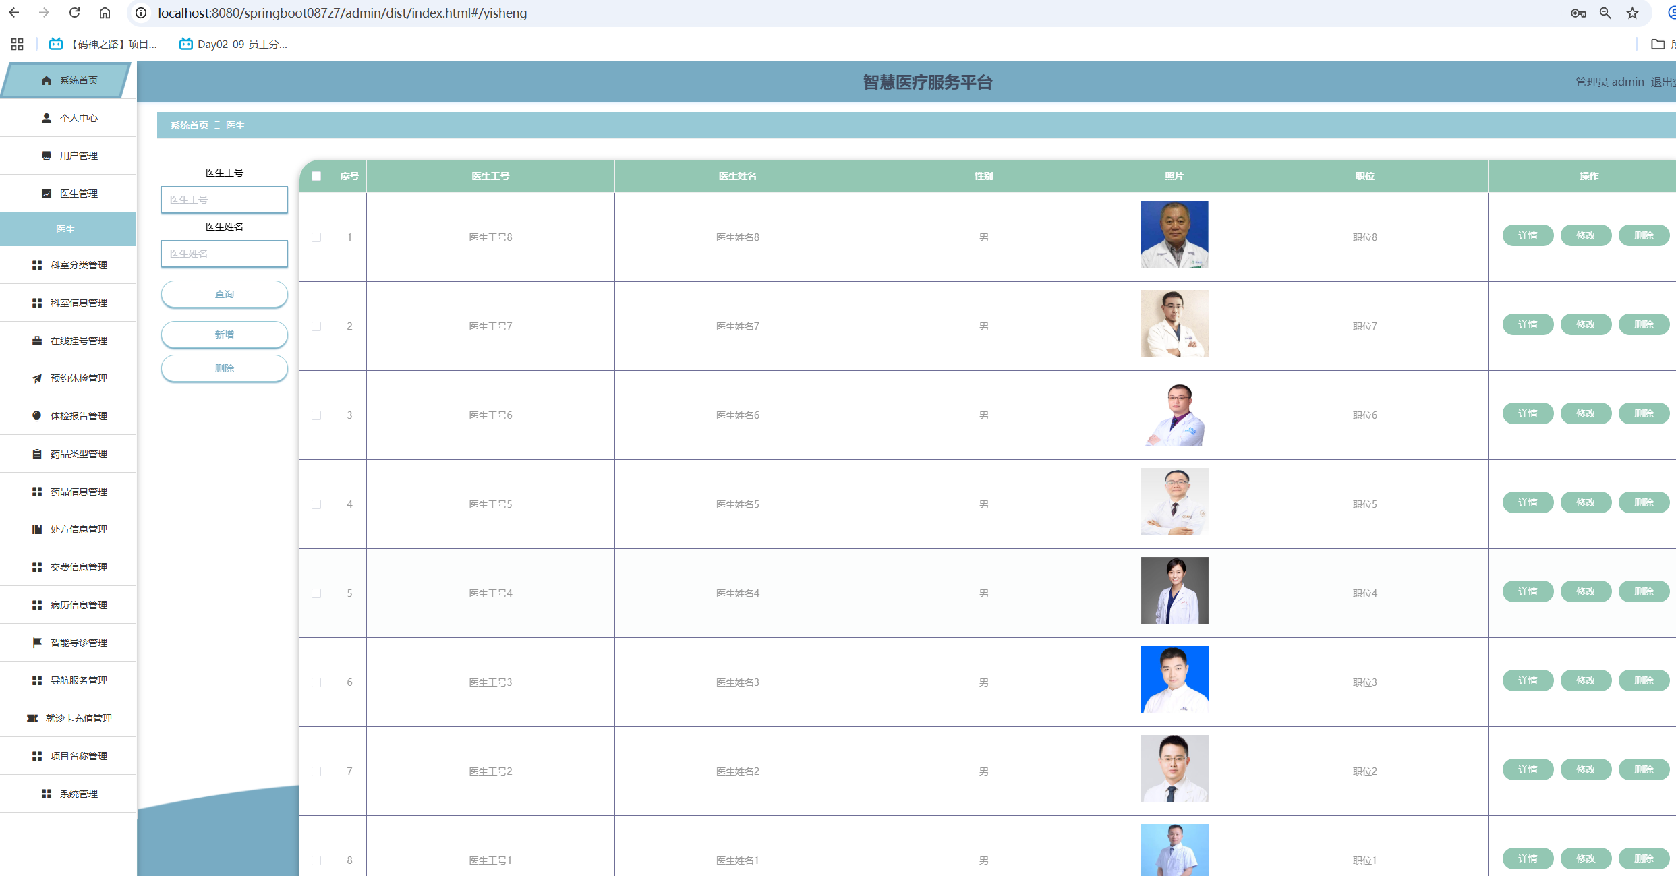Check the row for 医生工号5

pyautogui.click(x=316, y=504)
